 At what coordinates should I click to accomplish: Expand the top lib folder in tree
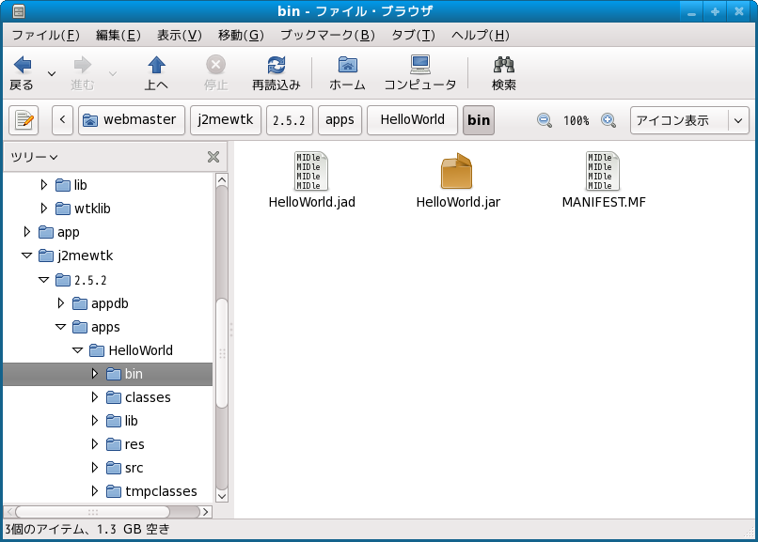pos(43,184)
